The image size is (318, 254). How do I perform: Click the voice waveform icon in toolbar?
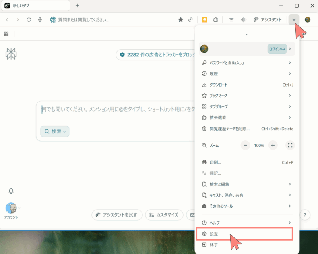point(243,20)
